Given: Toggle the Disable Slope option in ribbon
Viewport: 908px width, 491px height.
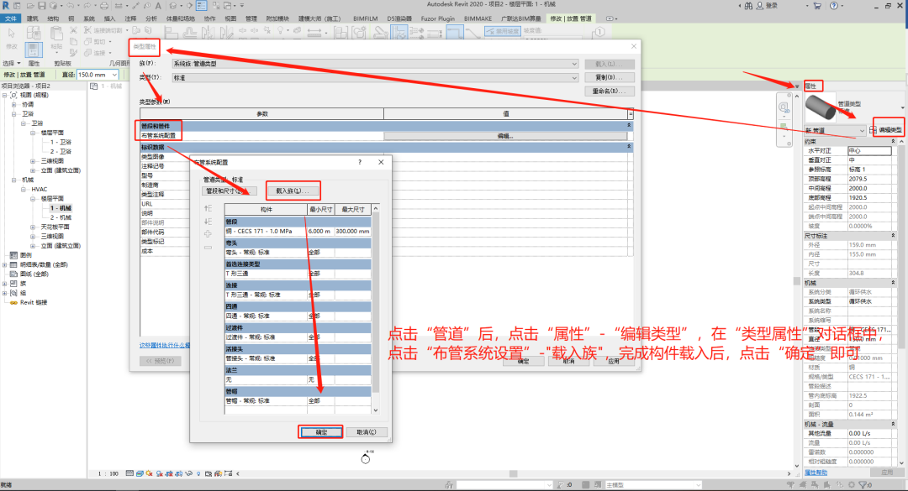Looking at the screenshot, I should pyautogui.click(x=503, y=31).
